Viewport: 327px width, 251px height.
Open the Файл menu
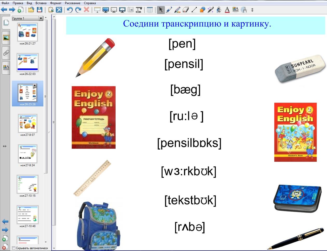5,3
